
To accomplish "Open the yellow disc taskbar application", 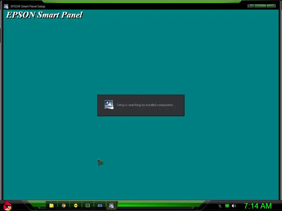I will (76, 206).
